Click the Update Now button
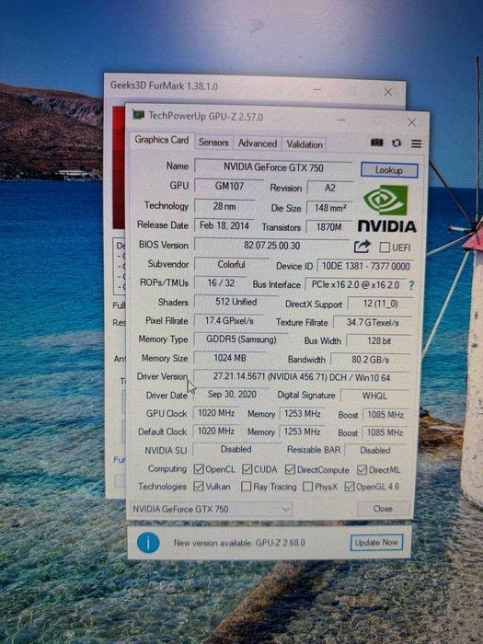The width and height of the screenshot is (483, 644). 376,543
